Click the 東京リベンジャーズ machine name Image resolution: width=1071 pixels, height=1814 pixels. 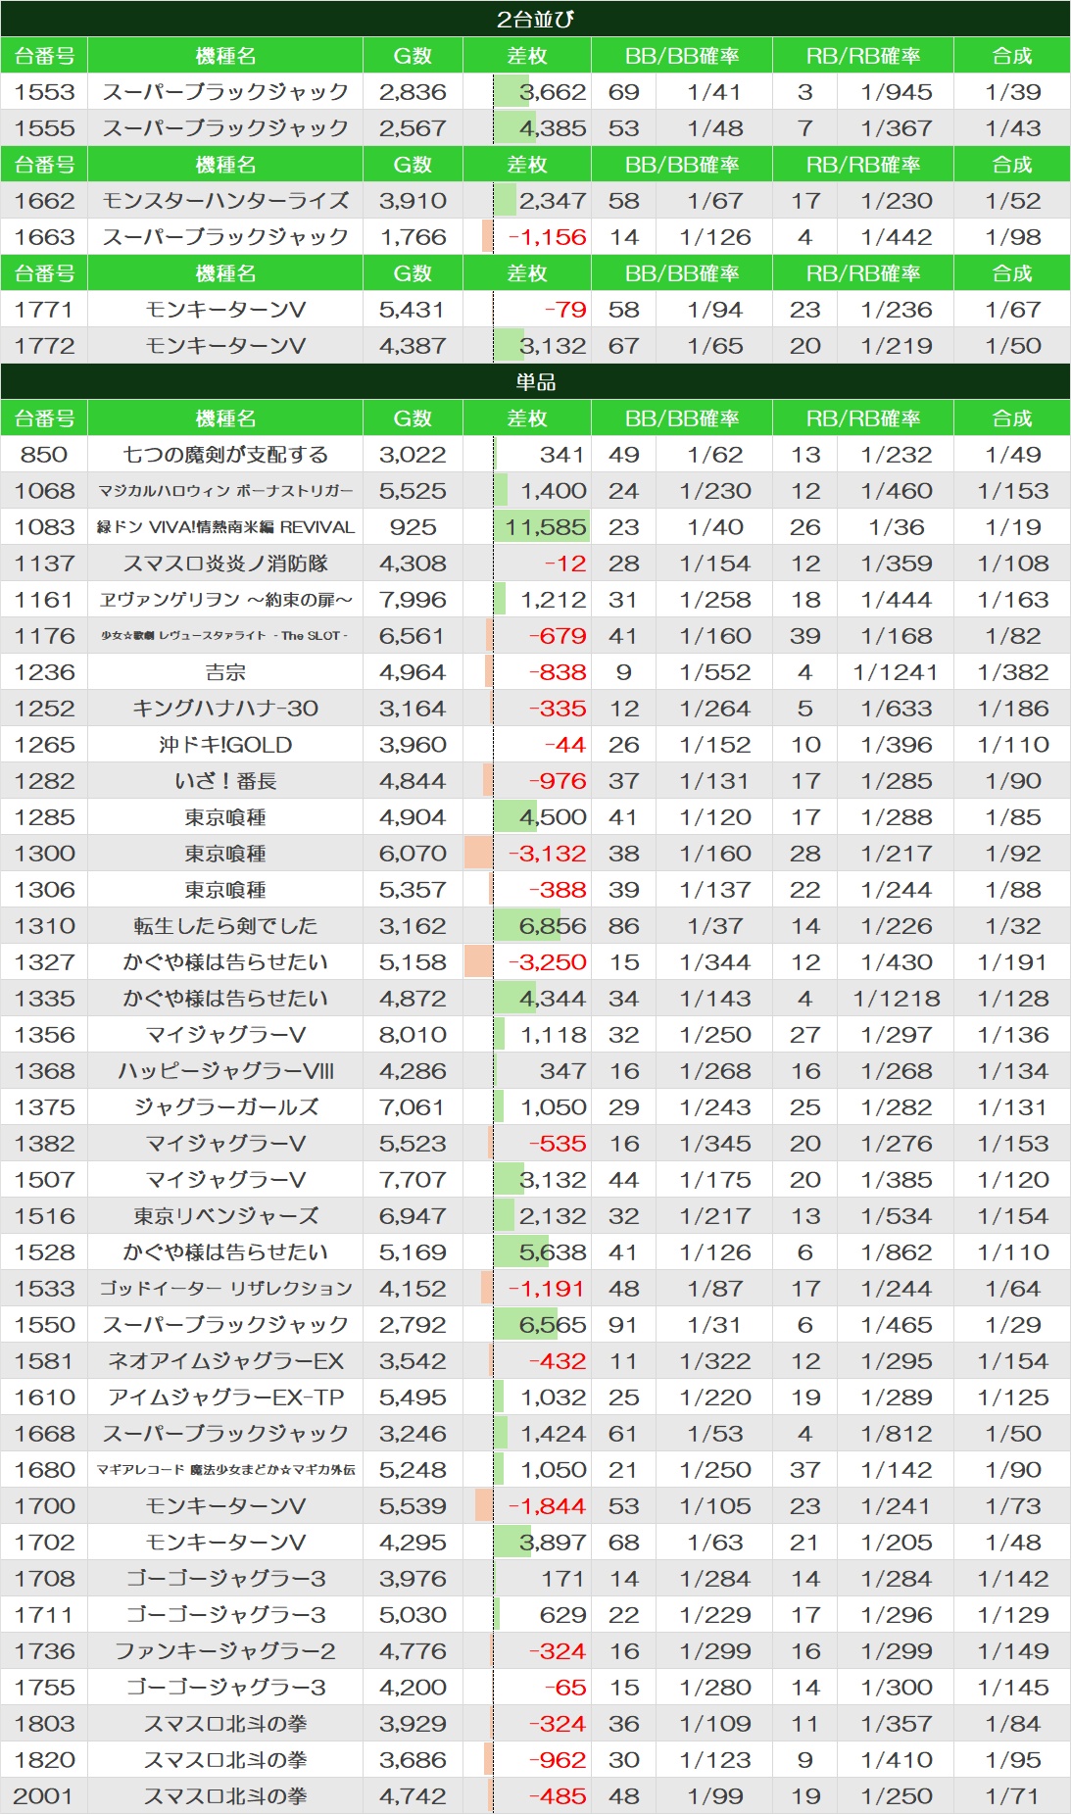225,1216
